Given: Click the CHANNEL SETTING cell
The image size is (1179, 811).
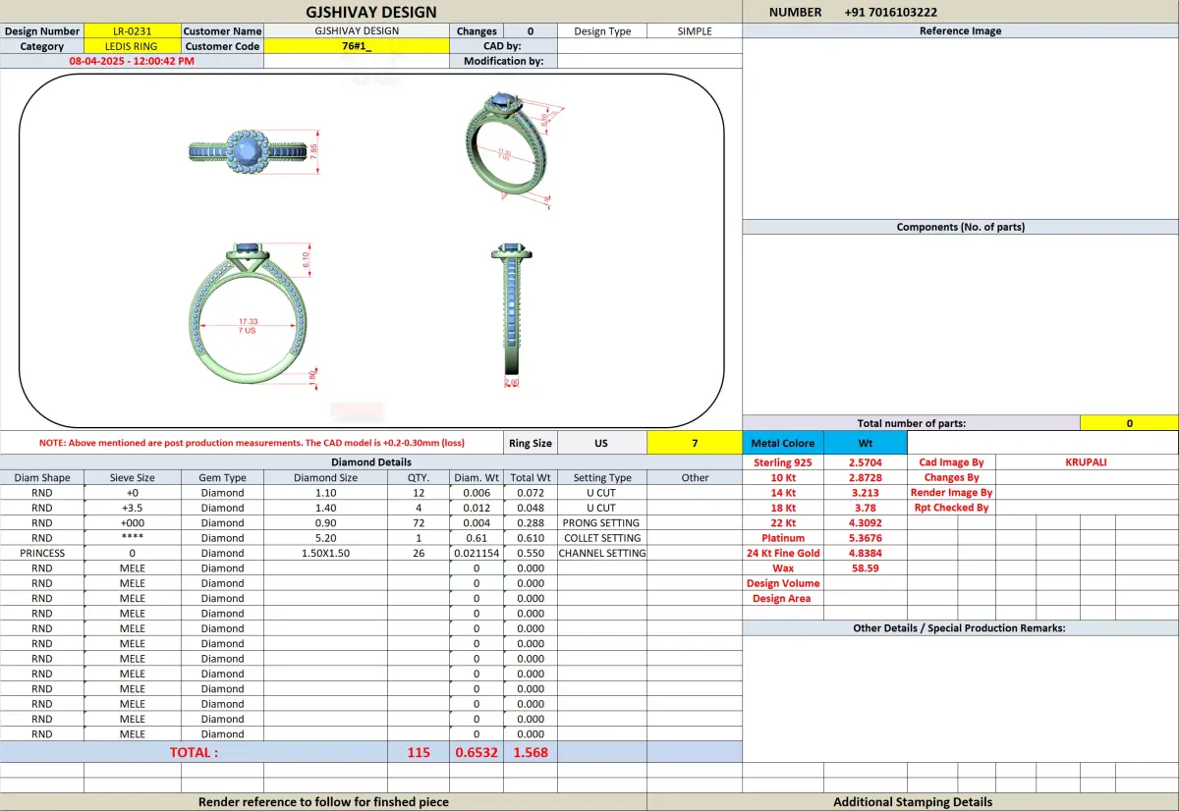Looking at the screenshot, I should [x=602, y=553].
